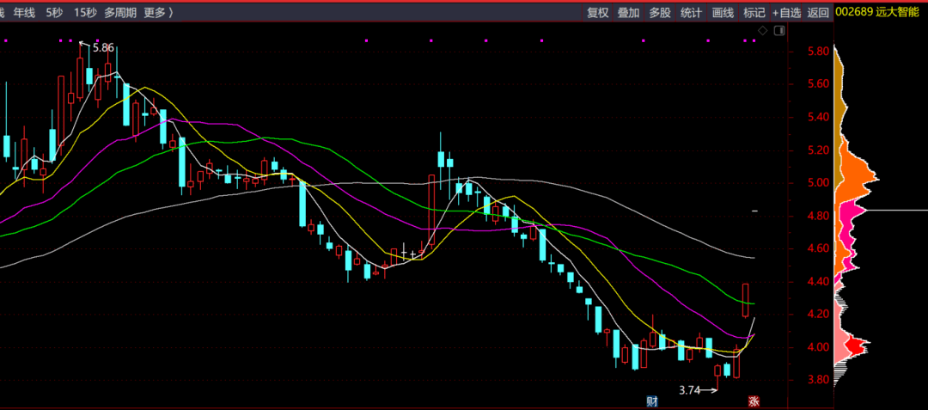Open the 画线 drawing tools
Viewport: 928px width, 410px height.
point(723,12)
